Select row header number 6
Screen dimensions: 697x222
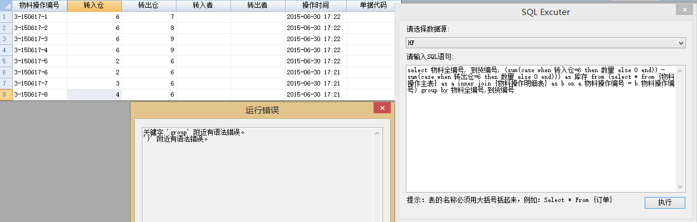6,72
